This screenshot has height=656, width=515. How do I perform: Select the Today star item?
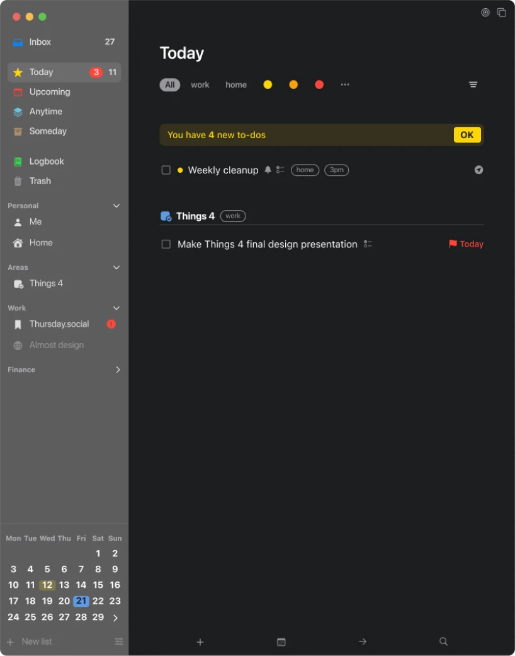tap(64, 72)
